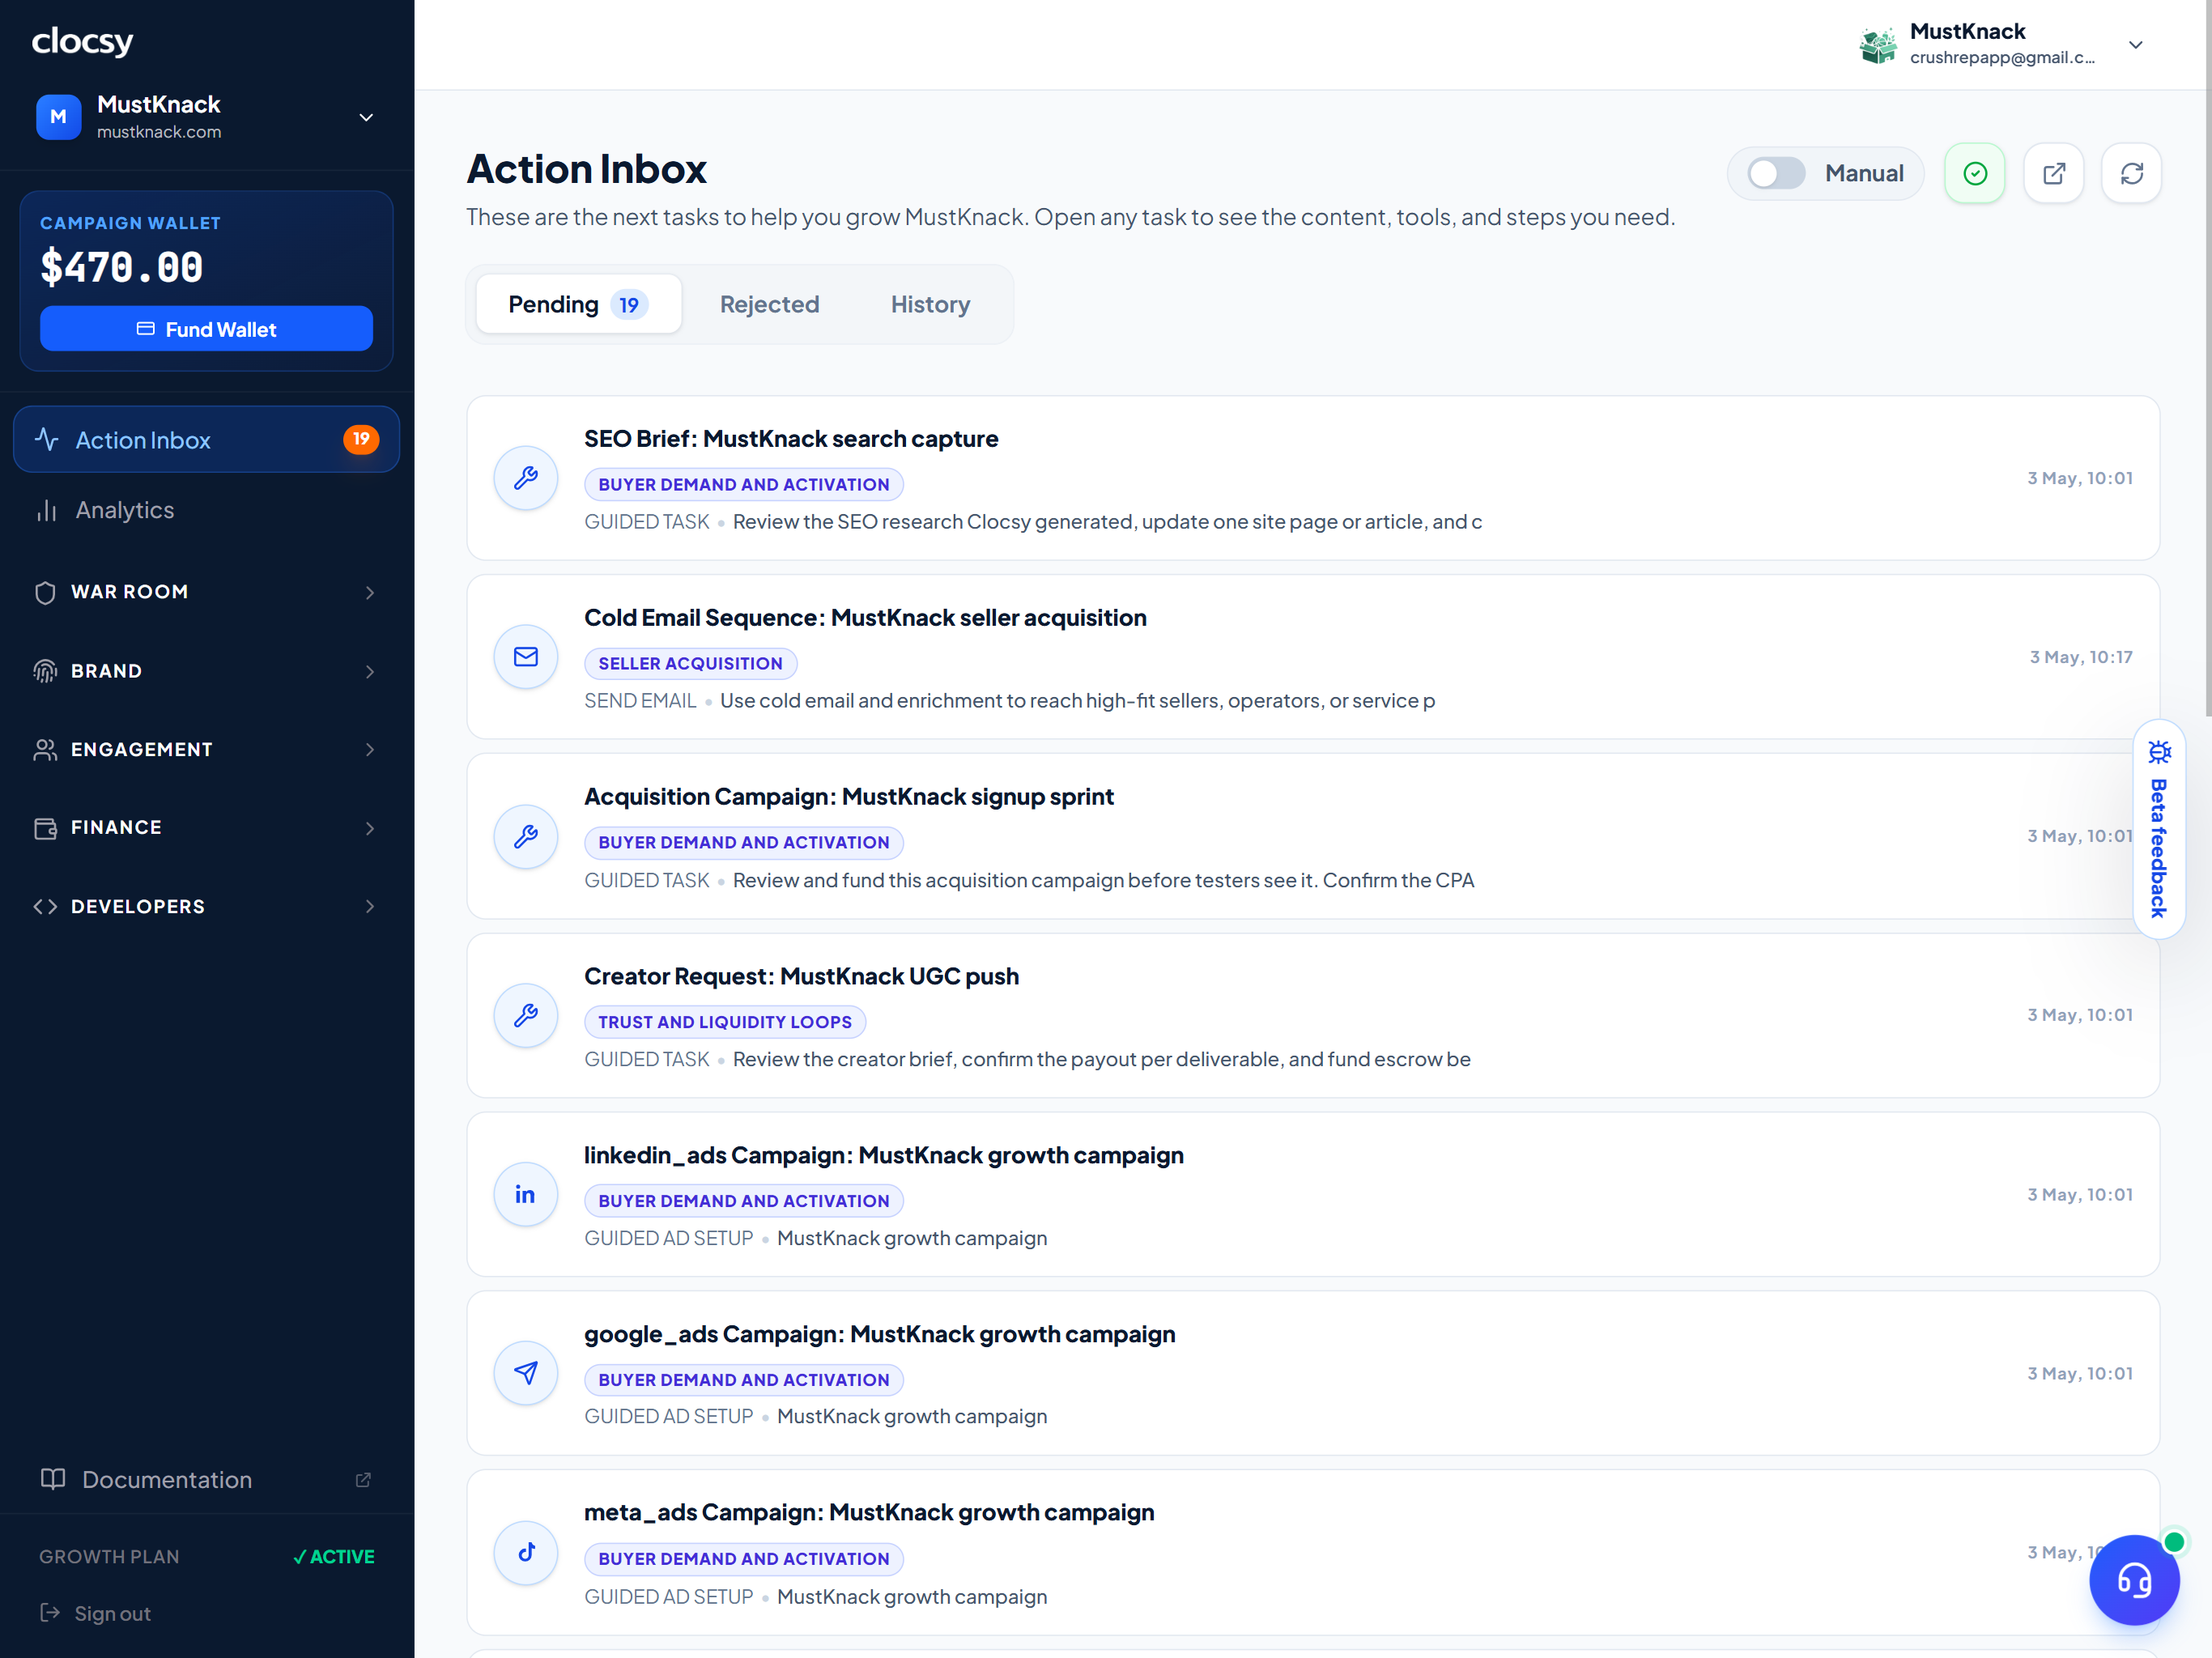Click the BUYER DEMAND AND ACTIVATION tag on SEO Brief
This screenshot has width=2212, height=1658.
click(743, 484)
